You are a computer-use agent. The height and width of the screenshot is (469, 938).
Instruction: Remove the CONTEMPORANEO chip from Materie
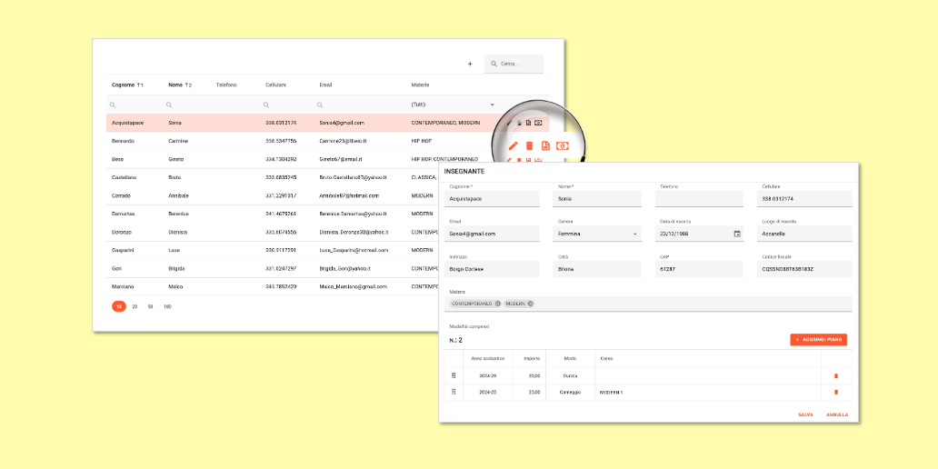pos(498,304)
